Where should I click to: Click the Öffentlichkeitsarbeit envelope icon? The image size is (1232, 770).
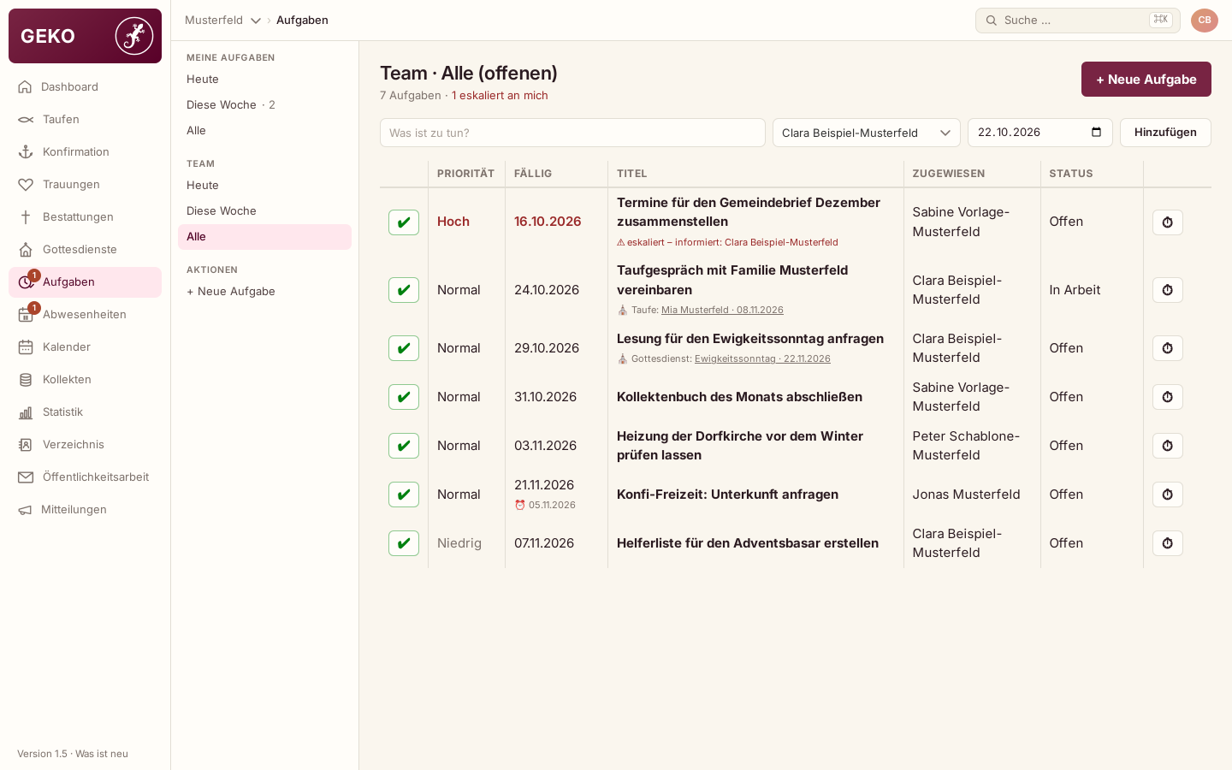pyautogui.click(x=26, y=477)
